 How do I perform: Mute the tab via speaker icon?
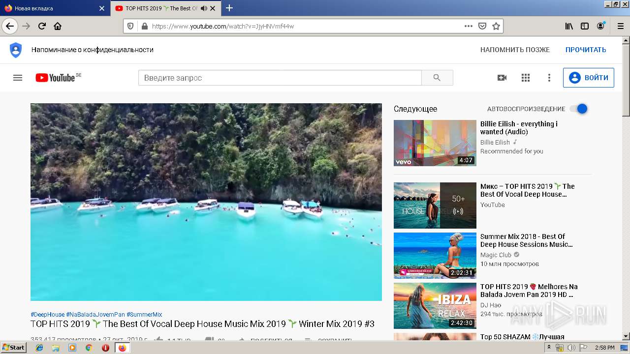click(x=203, y=8)
